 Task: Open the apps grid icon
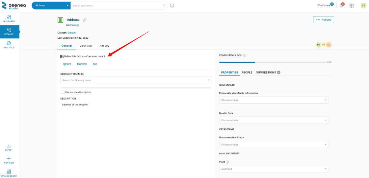(x=352, y=6)
